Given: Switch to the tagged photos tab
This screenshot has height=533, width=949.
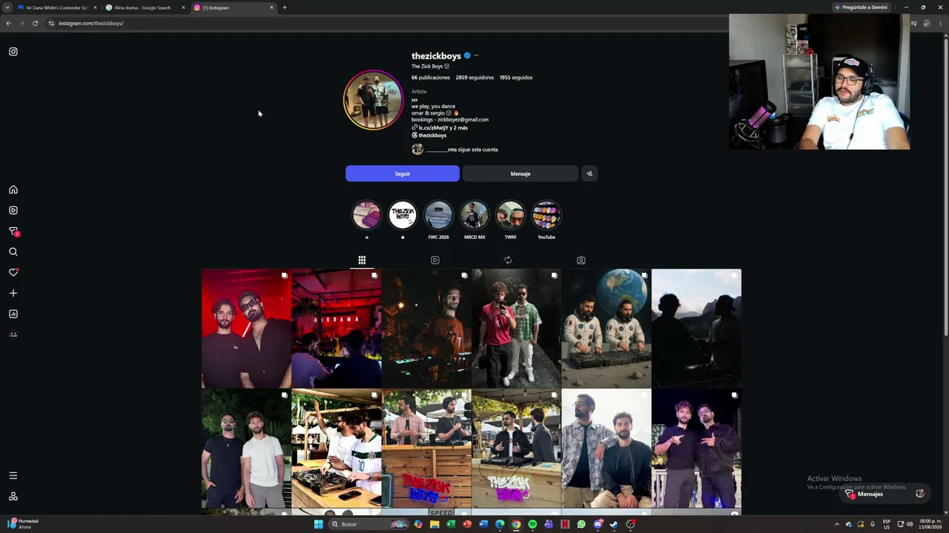Looking at the screenshot, I should pos(581,260).
